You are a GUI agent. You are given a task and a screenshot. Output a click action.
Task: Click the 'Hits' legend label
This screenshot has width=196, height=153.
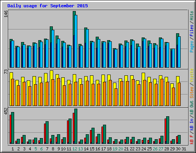[x=191, y=16]
